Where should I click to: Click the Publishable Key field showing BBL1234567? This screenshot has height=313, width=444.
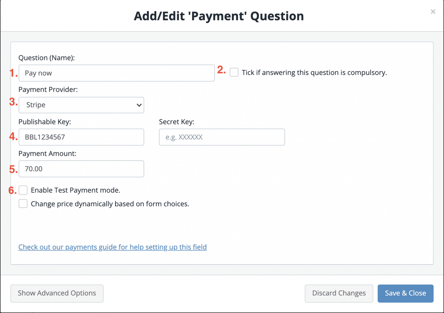81,137
